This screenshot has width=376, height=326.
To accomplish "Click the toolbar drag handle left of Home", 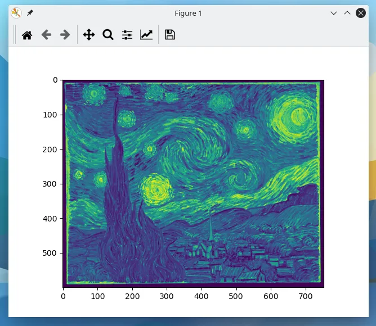I will click(x=15, y=35).
